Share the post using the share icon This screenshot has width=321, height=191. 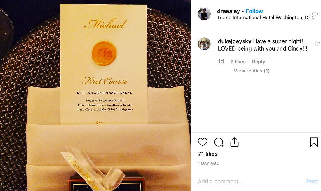pyautogui.click(x=234, y=142)
